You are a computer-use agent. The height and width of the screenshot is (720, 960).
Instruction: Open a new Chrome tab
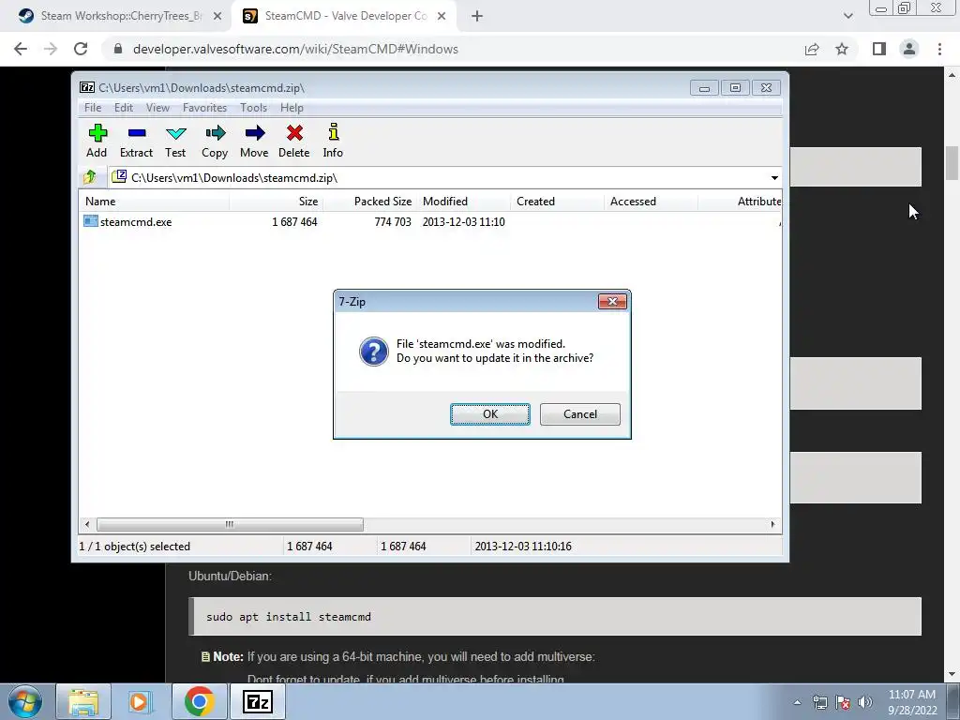[477, 16]
